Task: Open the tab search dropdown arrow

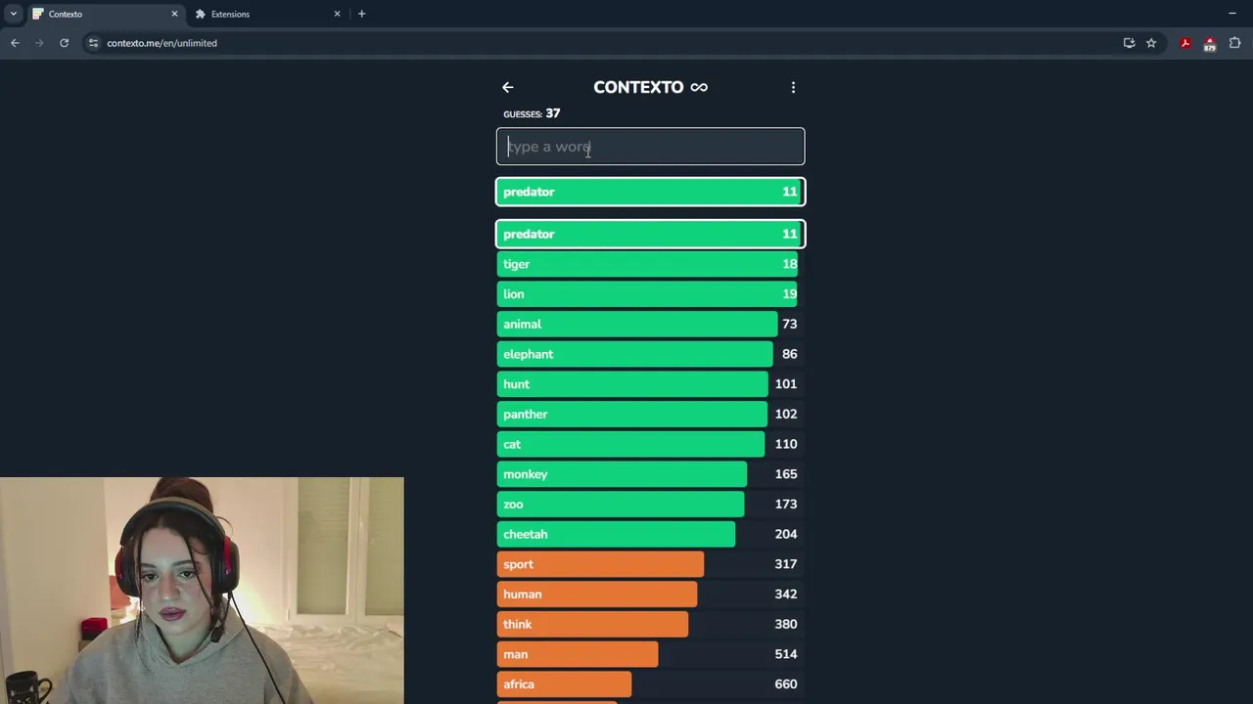Action: (x=13, y=14)
